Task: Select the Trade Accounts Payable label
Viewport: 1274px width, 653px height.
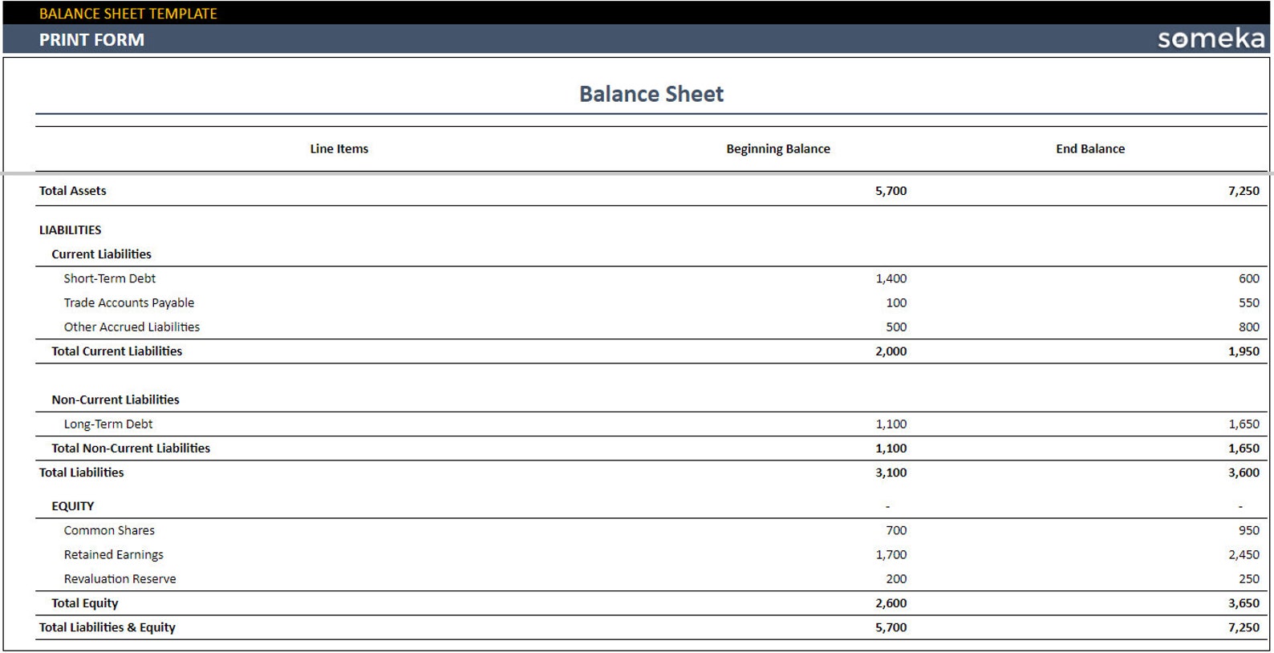Action: [129, 302]
